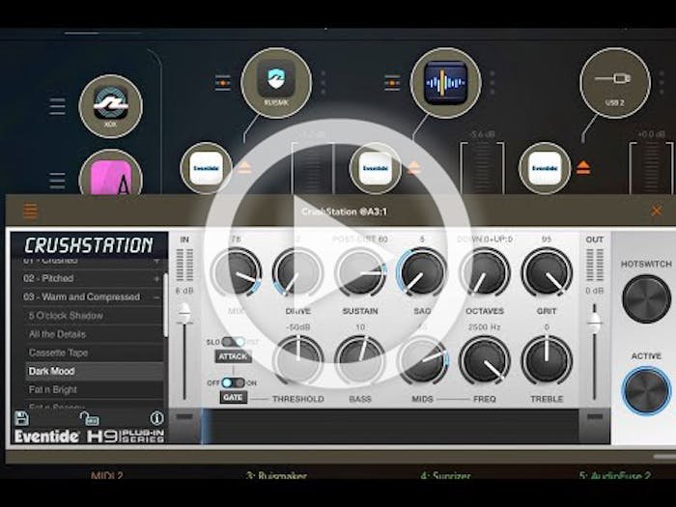Click the ATTACK button
The image size is (676, 507).
click(x=234, y=356)
